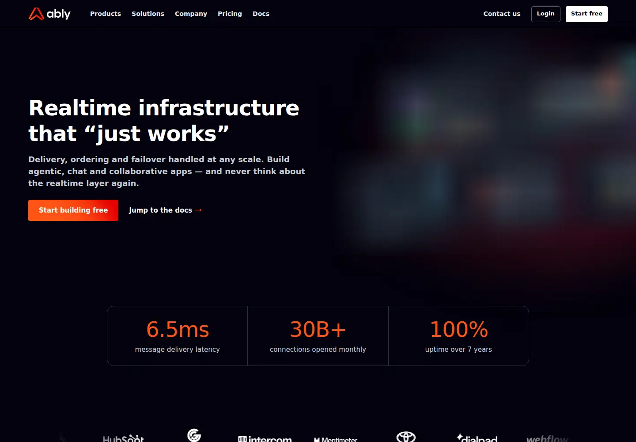Image resolution: width=636 pixels, height=442 pixels.
Task: Go to the Pricing page
Action: point(230,14)
